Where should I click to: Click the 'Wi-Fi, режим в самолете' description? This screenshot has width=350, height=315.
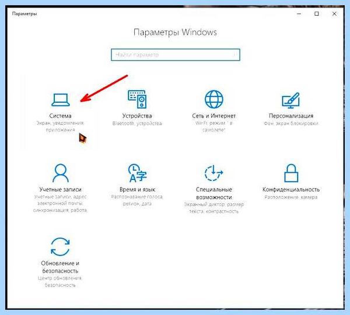[x=214, y=126]
